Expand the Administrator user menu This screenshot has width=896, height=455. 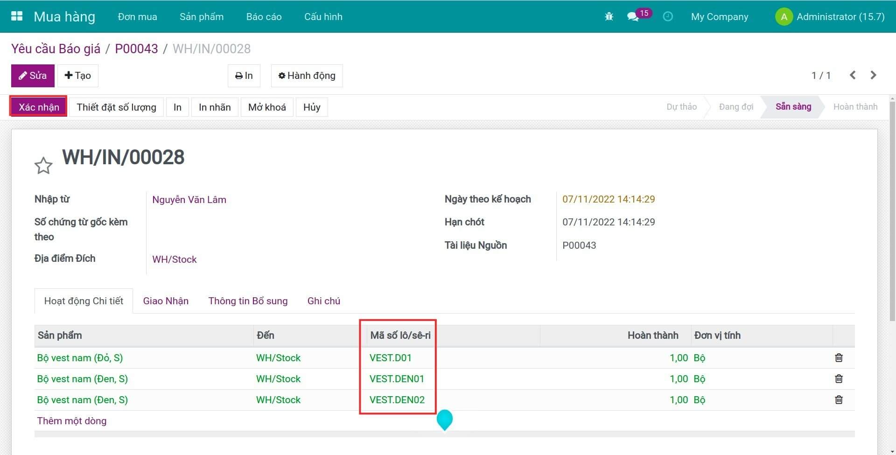[830, 17]
